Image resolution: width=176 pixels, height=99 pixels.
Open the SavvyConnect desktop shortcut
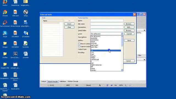tap(5, 23)
